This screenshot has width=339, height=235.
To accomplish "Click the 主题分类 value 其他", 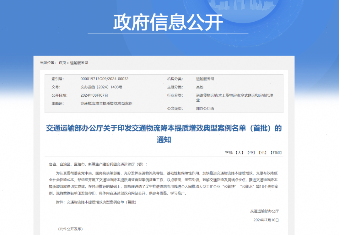I will pos(200,87).
